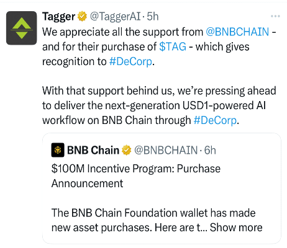Open the @TaggerAI handle
The height and width of the screenshot is (248, 287).
coord(116,16)
